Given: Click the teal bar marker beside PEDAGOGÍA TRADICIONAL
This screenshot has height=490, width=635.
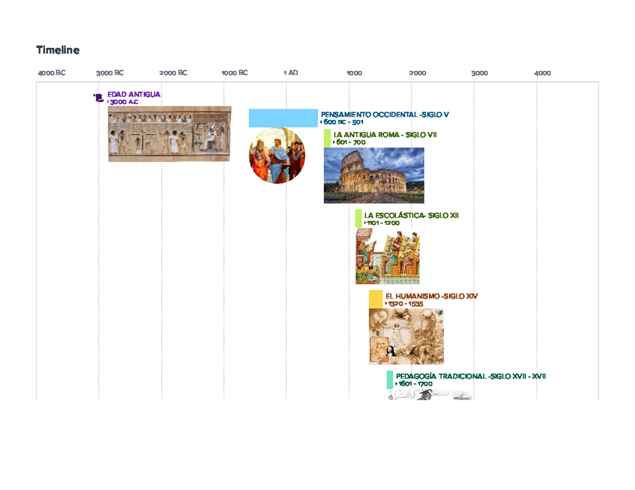Looking at the screenshot, I should pyautogui.click(x=390, y=378).
